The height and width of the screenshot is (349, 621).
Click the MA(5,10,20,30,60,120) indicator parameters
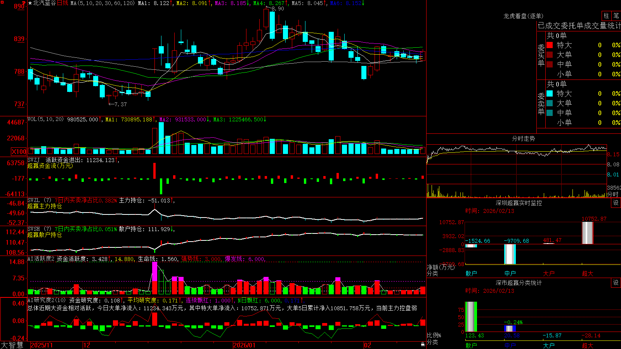102,3
